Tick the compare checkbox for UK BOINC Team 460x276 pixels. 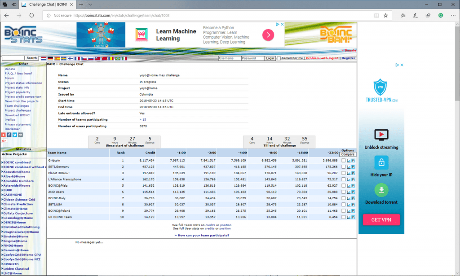343,217
